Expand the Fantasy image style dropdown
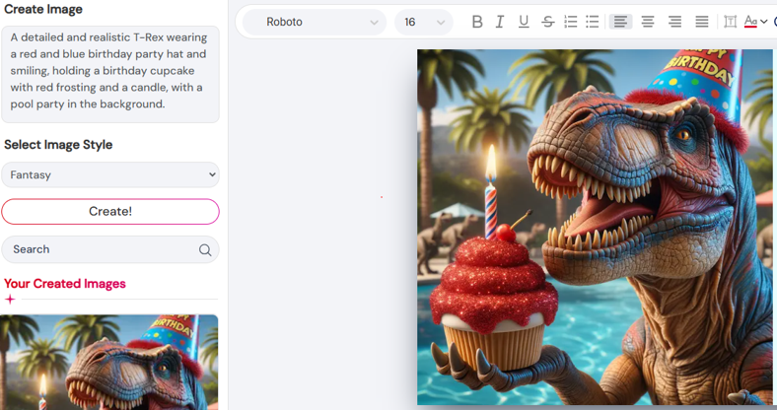Image resolution: width=777 pixels, height=410 pixels. click(110, 175)
